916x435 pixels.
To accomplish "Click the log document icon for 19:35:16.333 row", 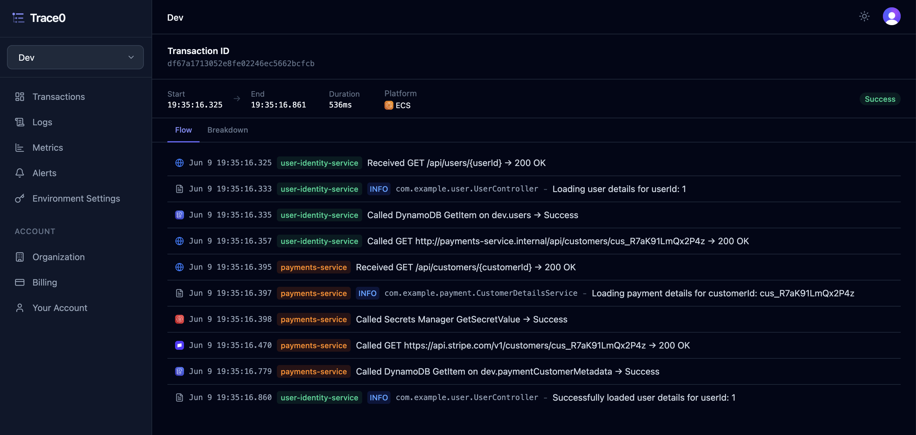I will (x=180, y=189).
